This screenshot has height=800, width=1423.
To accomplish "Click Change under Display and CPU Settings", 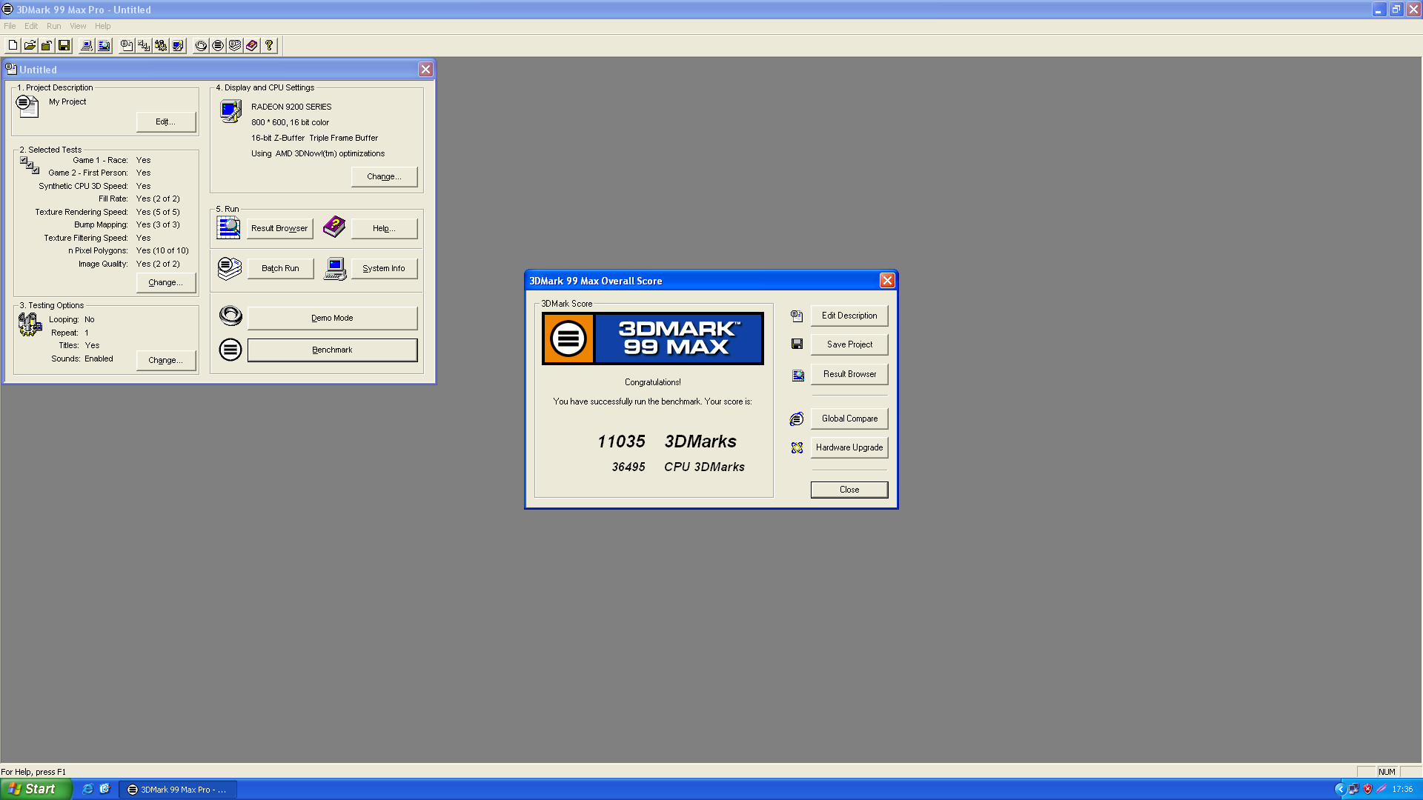I will [x=384, y=176].
